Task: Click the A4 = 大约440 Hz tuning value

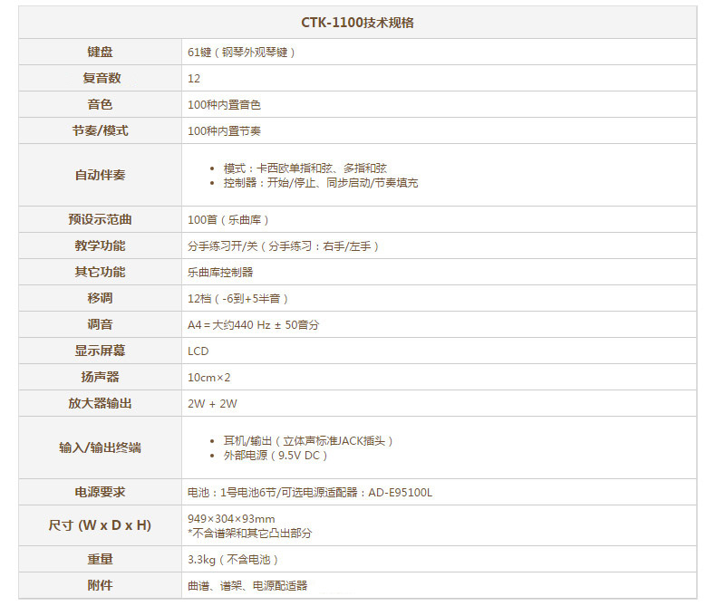Action: [x=253, y=324]
